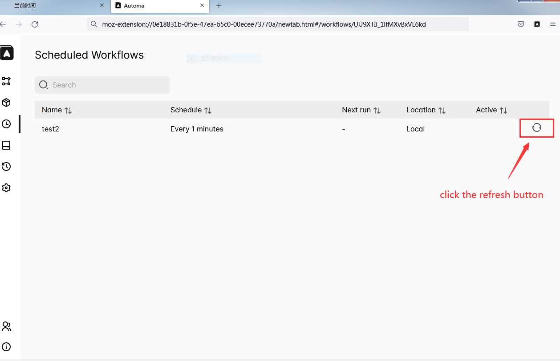Refresh the test2 workflow schedule
The image size is (560, 361).
coord(536,128)
